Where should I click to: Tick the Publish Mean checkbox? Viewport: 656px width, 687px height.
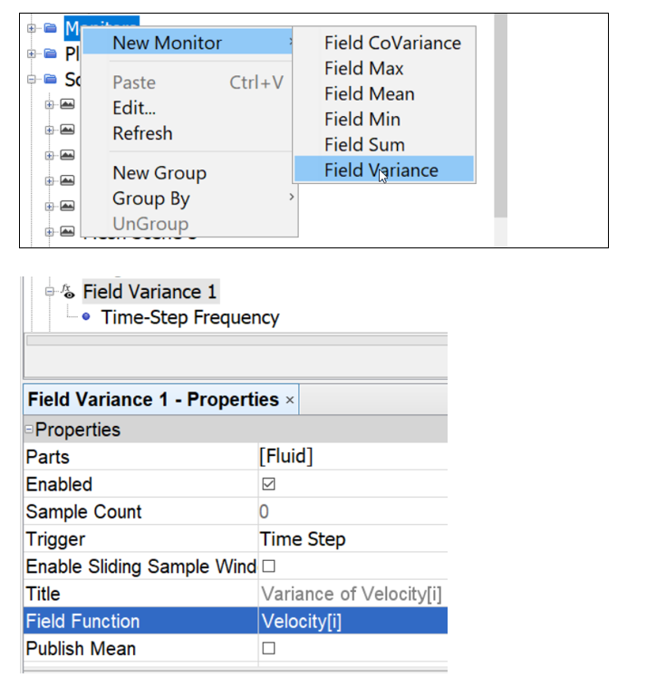[268, 649]
